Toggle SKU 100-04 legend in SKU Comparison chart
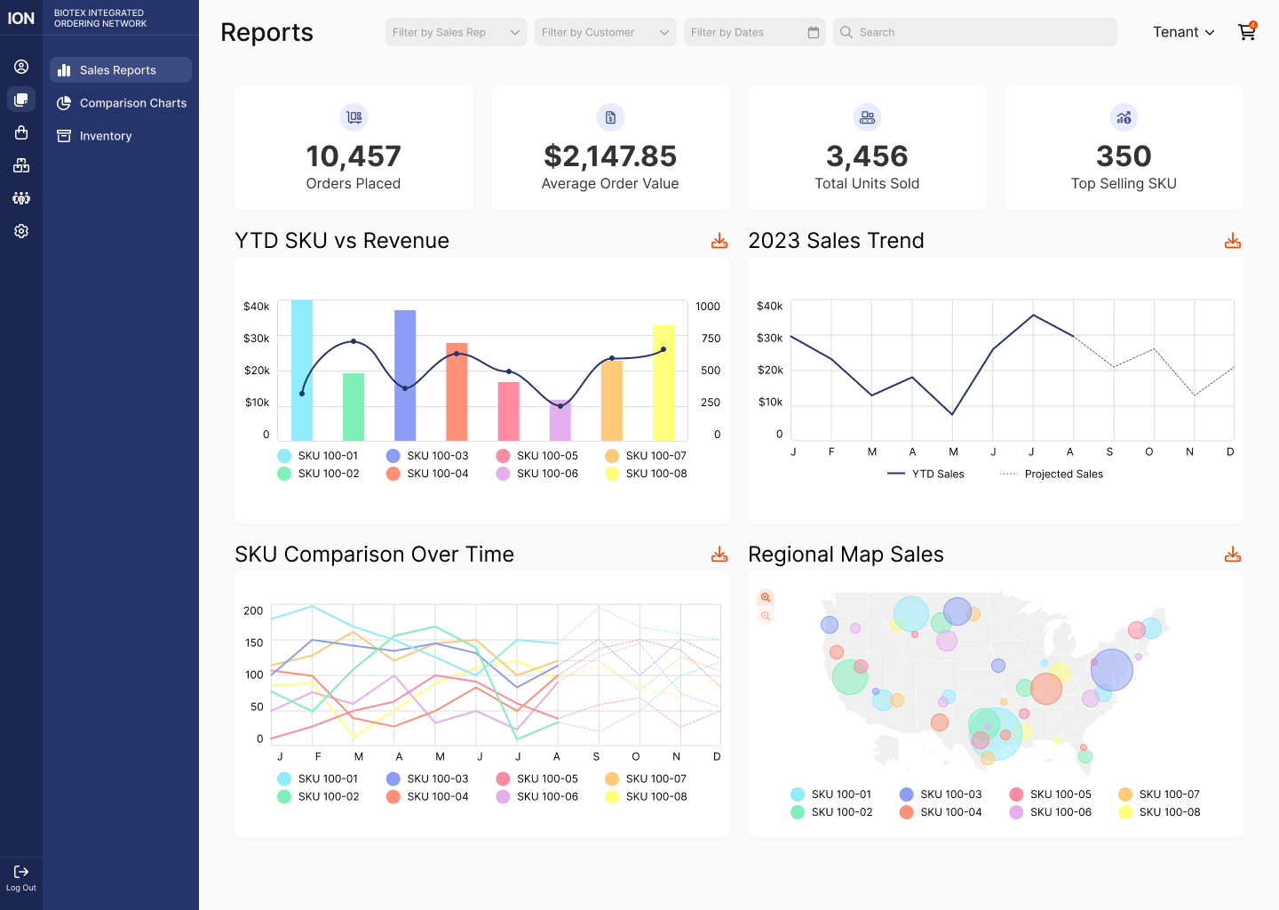Viewport: 1279px width, 910px height. (x=427, y=797)
